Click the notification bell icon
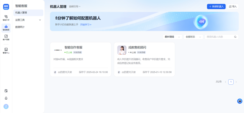This screenshot has width=244, height=113. click(6, 98)
